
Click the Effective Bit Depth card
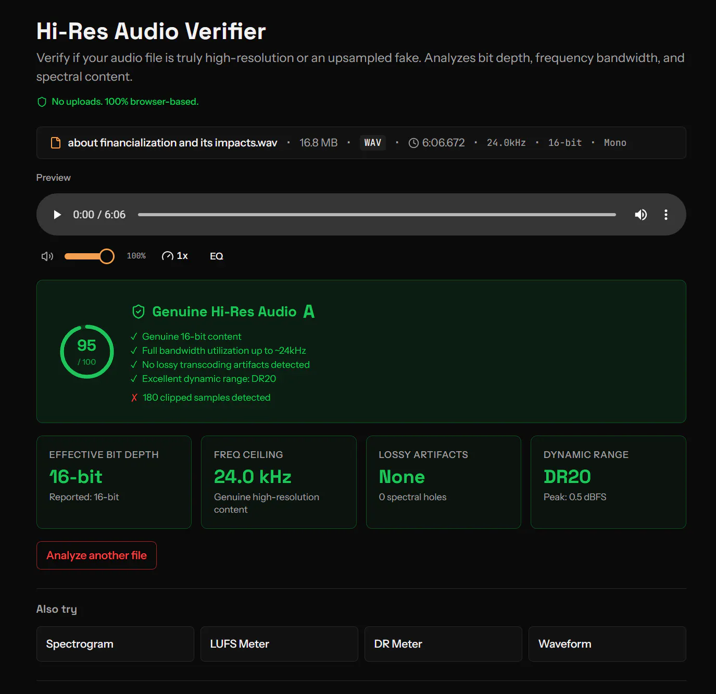point(114,482)
